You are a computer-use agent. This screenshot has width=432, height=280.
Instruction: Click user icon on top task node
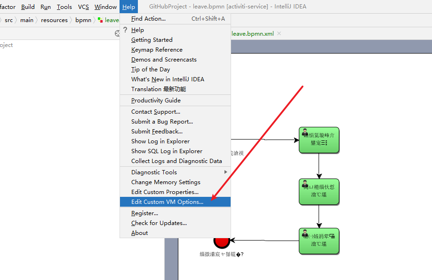pyautogui.click(x=305, y=132)
